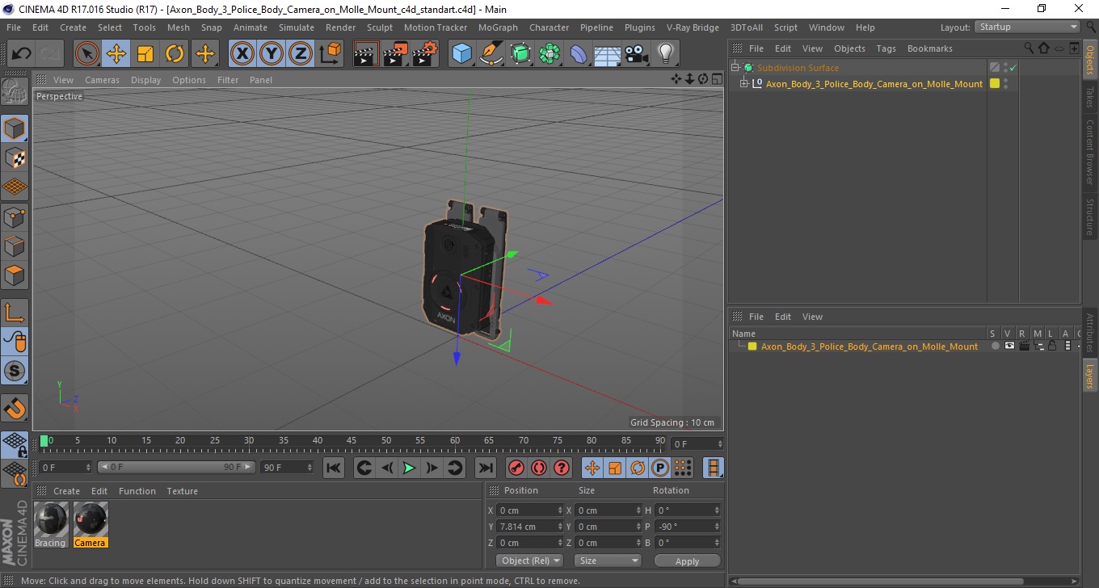Toggle Z axis lock
This screenshot has height=588, width=1099.
[x=301, y=54]
